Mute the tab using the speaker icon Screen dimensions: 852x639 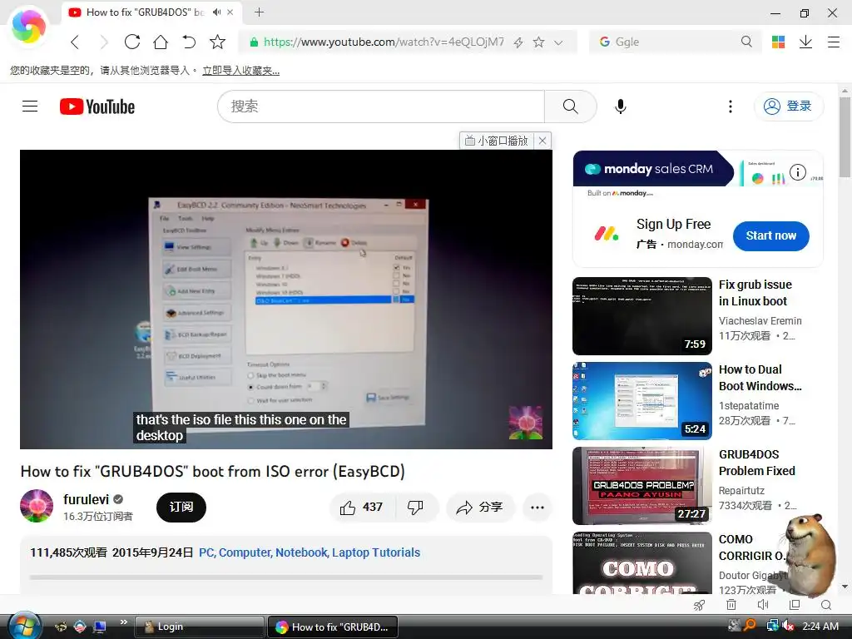pos(217,12)
